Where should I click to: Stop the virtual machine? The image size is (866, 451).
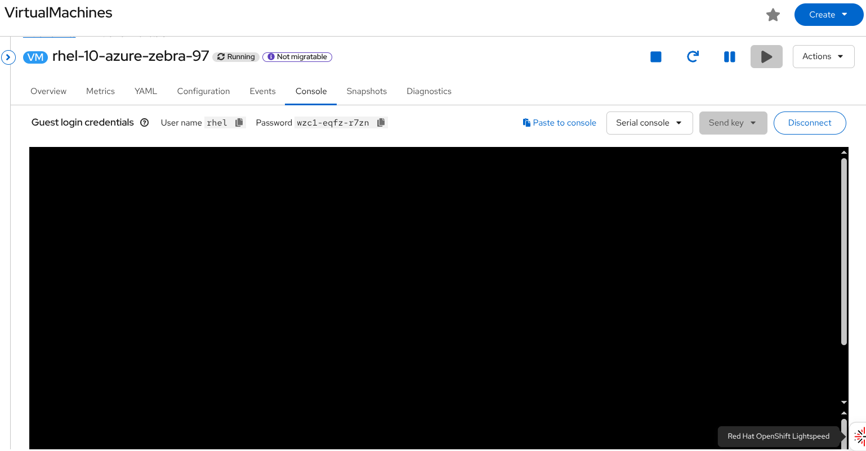(x=656, y=57)
